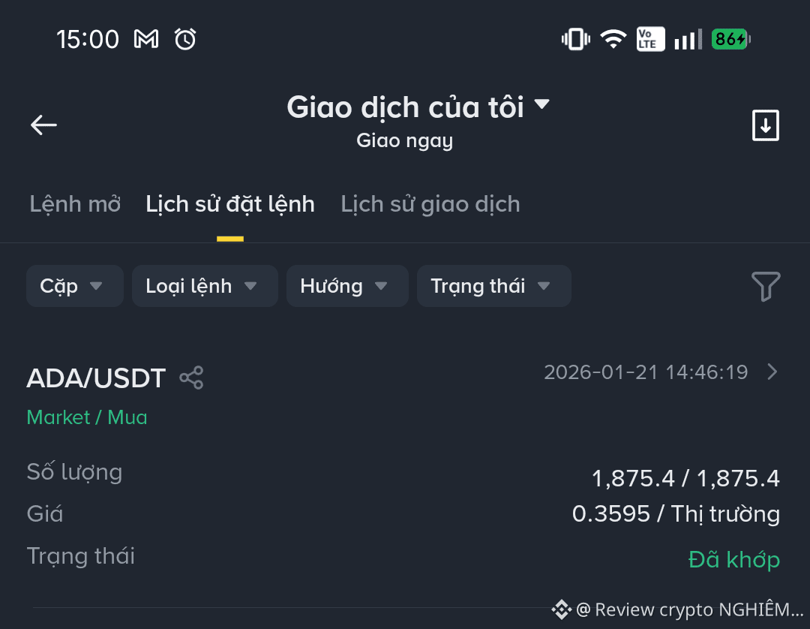Select the ADA/USDT order entry
This screenshot has height=629, width=810.
point(96,378)
